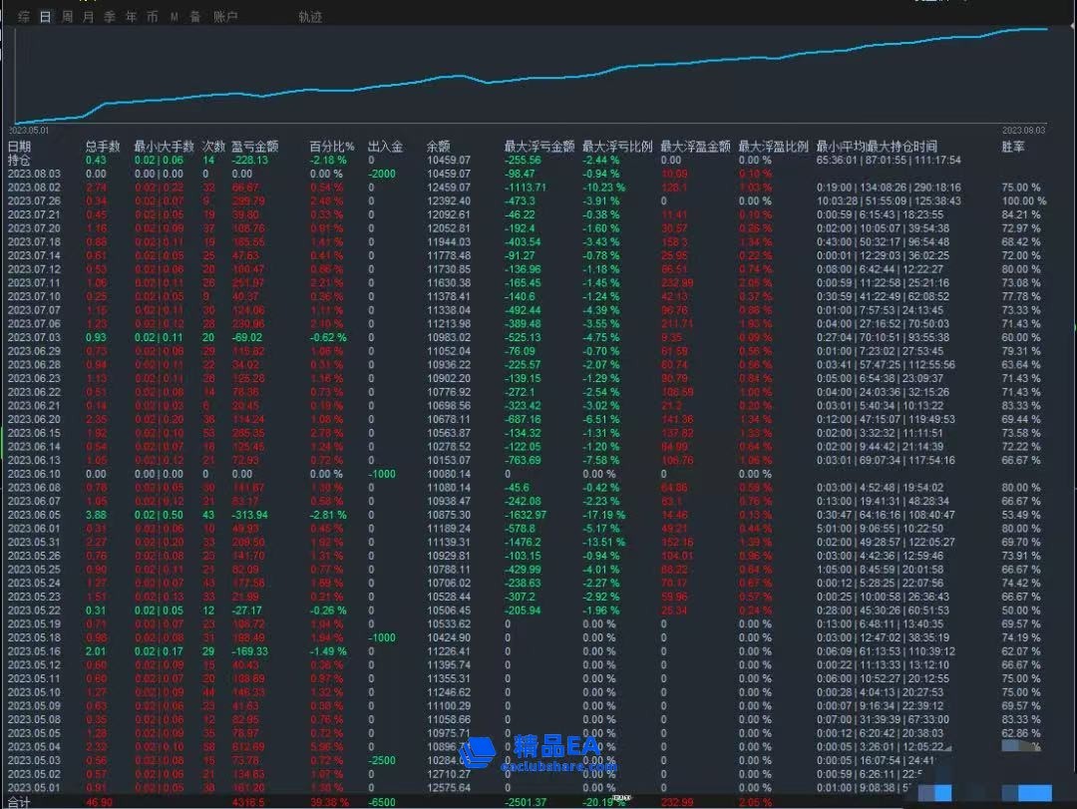Sort by the 日期 column header
Viewport: 1077px width, 809px height.
[20, 147]
